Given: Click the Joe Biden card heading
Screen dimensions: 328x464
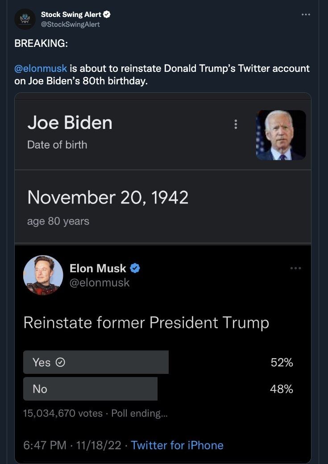Looking at the screenshot, I should click(x=70, y=123).
